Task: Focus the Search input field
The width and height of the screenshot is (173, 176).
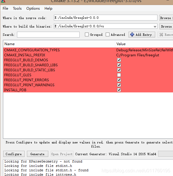Action: click(x=48, y=35)
